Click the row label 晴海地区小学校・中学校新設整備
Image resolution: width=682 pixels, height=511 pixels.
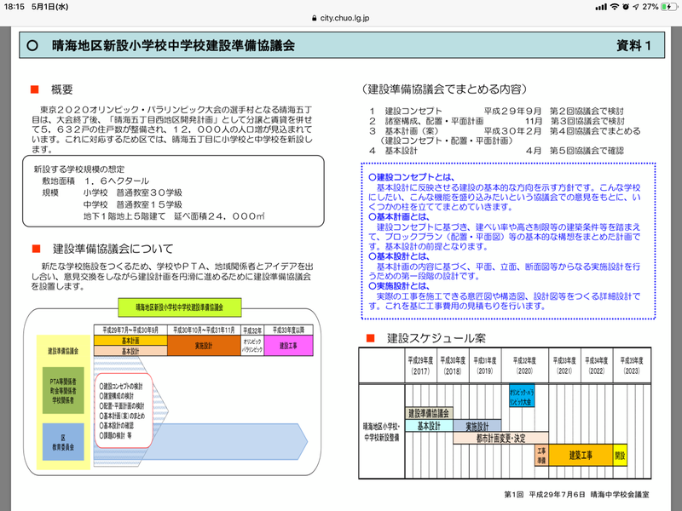[x=381, y=432]
